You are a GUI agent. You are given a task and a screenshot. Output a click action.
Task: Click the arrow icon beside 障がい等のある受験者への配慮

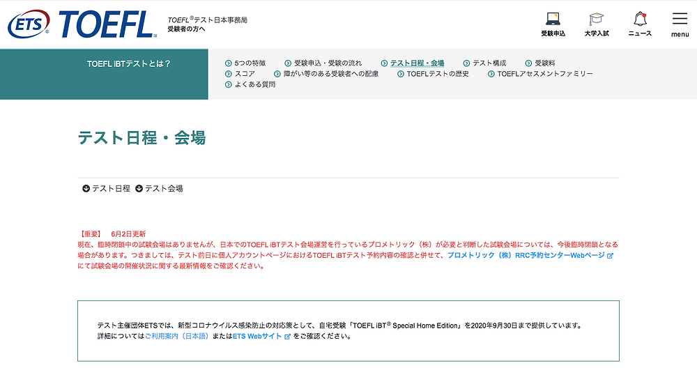pyautogui.click(x=277, y=74)
